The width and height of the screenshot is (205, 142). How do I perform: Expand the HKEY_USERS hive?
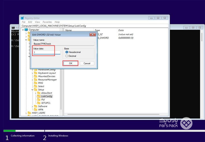coord(26,113)
